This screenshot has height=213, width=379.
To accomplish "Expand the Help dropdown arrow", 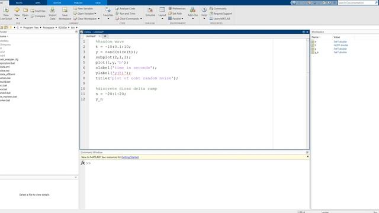I will (204, 18).
